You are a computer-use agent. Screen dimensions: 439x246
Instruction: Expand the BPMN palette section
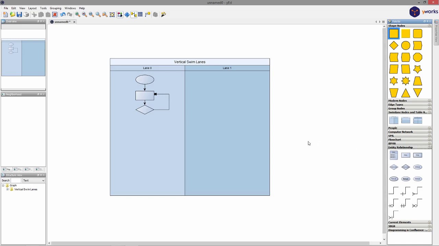tap(429, 143)
